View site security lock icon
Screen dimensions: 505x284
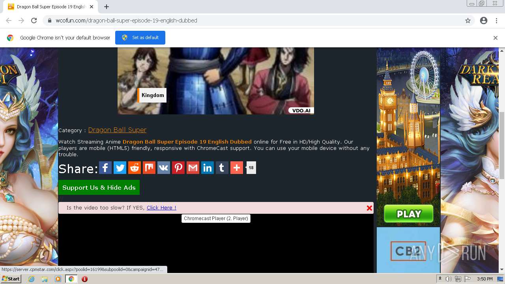tap(50, 21)
